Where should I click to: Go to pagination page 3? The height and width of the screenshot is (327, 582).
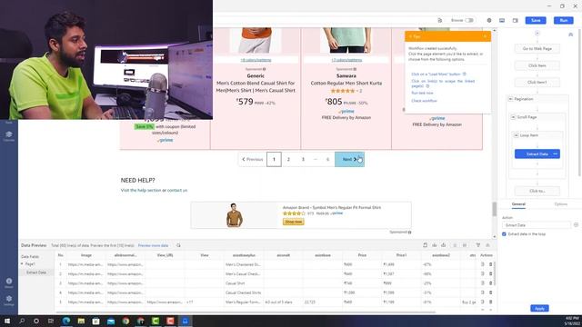pos(303,160)
